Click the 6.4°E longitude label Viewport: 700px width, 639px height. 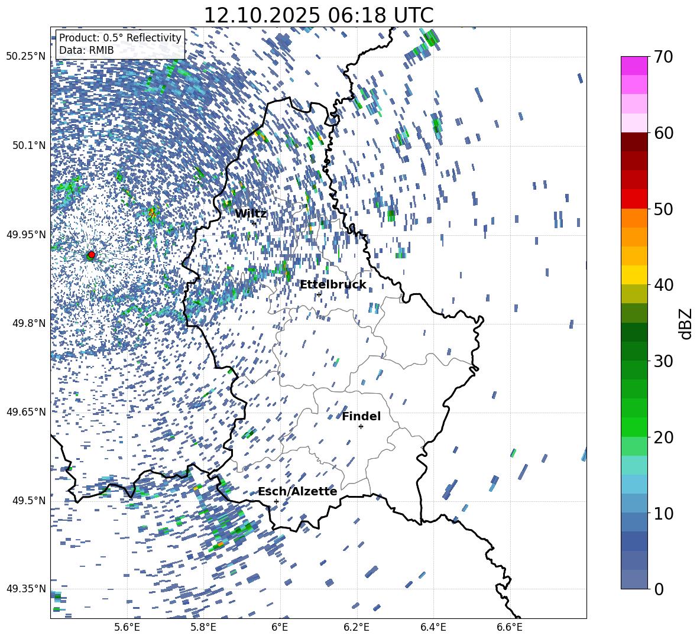[433, 627]
